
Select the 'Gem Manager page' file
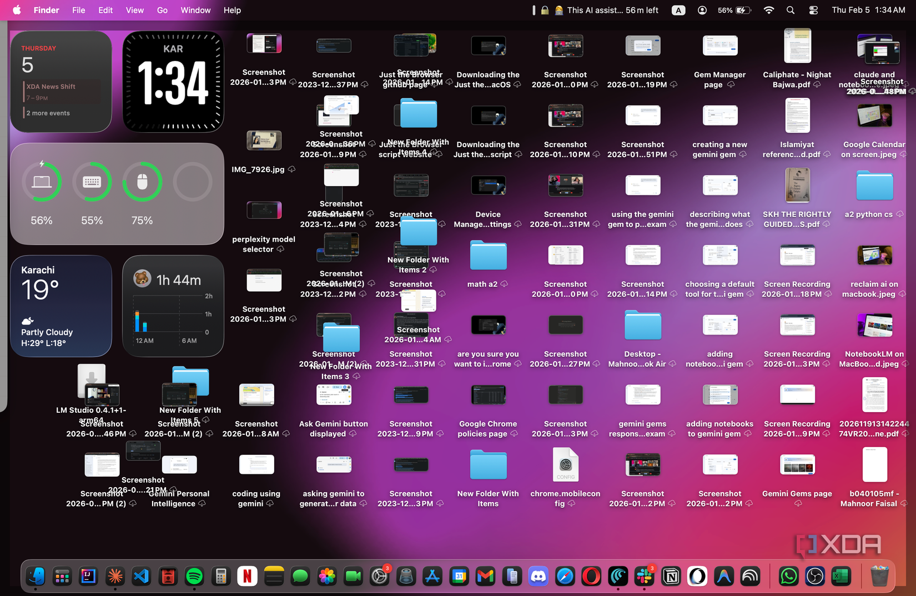click(719, 61)
